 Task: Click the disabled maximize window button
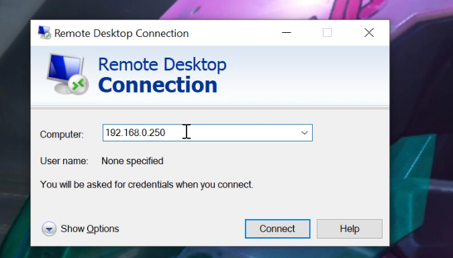(x=327, y=33)
